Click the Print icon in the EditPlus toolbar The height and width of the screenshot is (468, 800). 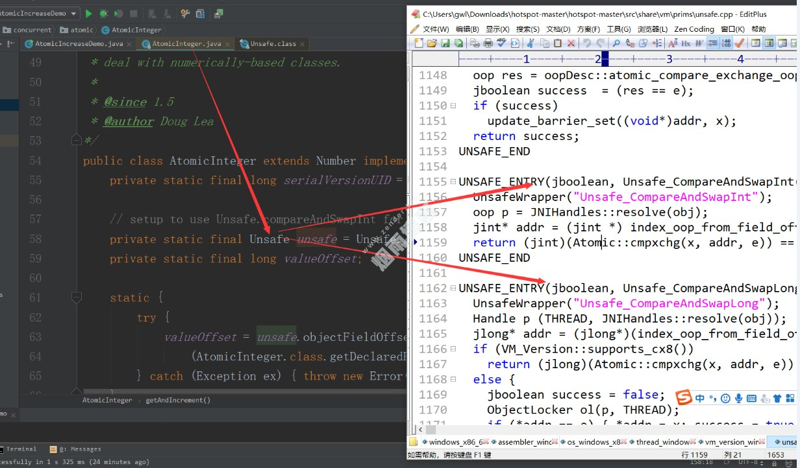pos(488,43)
